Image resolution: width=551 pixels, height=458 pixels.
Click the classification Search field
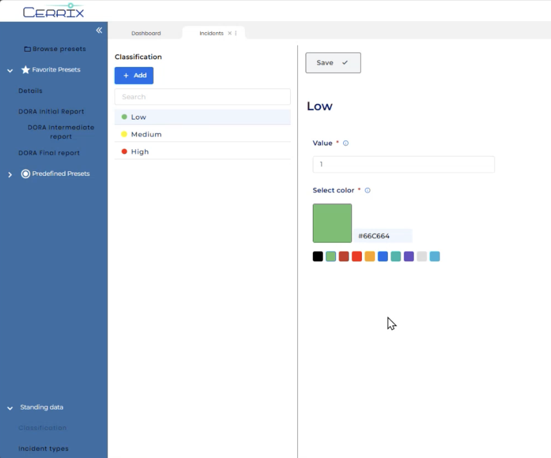202,97
